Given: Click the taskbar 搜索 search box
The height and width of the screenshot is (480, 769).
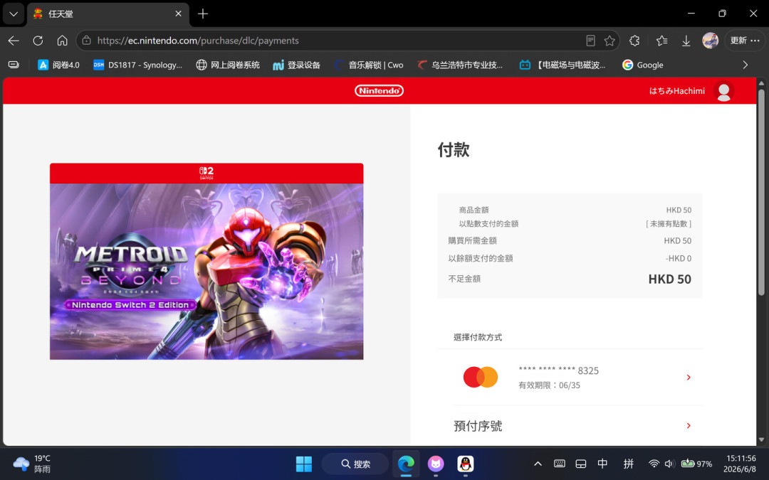Looking at the screenshot, I should tap(355, 464).
